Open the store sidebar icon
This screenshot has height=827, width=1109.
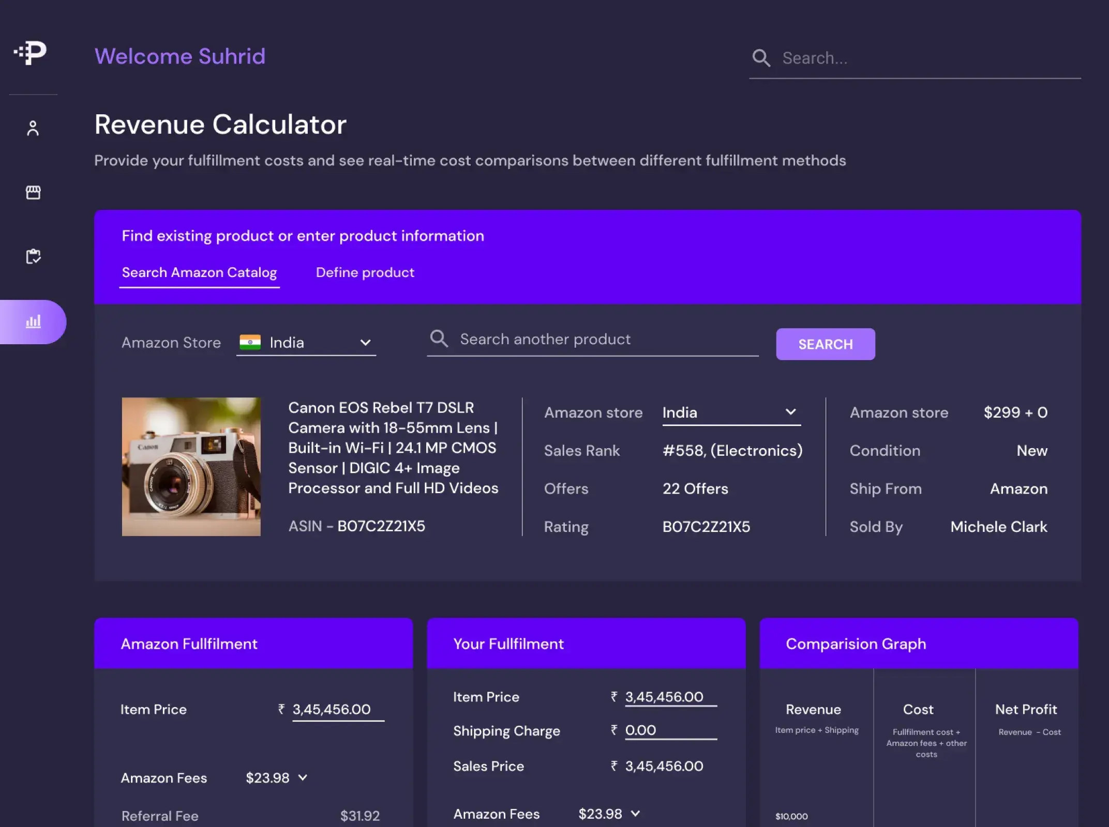point(33,192)
